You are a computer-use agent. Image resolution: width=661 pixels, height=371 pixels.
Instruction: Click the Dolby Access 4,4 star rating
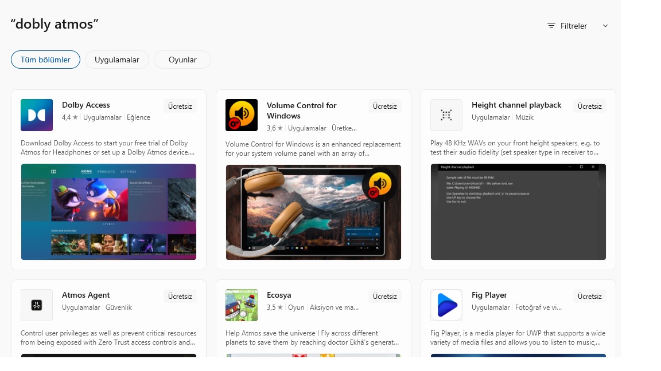69,117
